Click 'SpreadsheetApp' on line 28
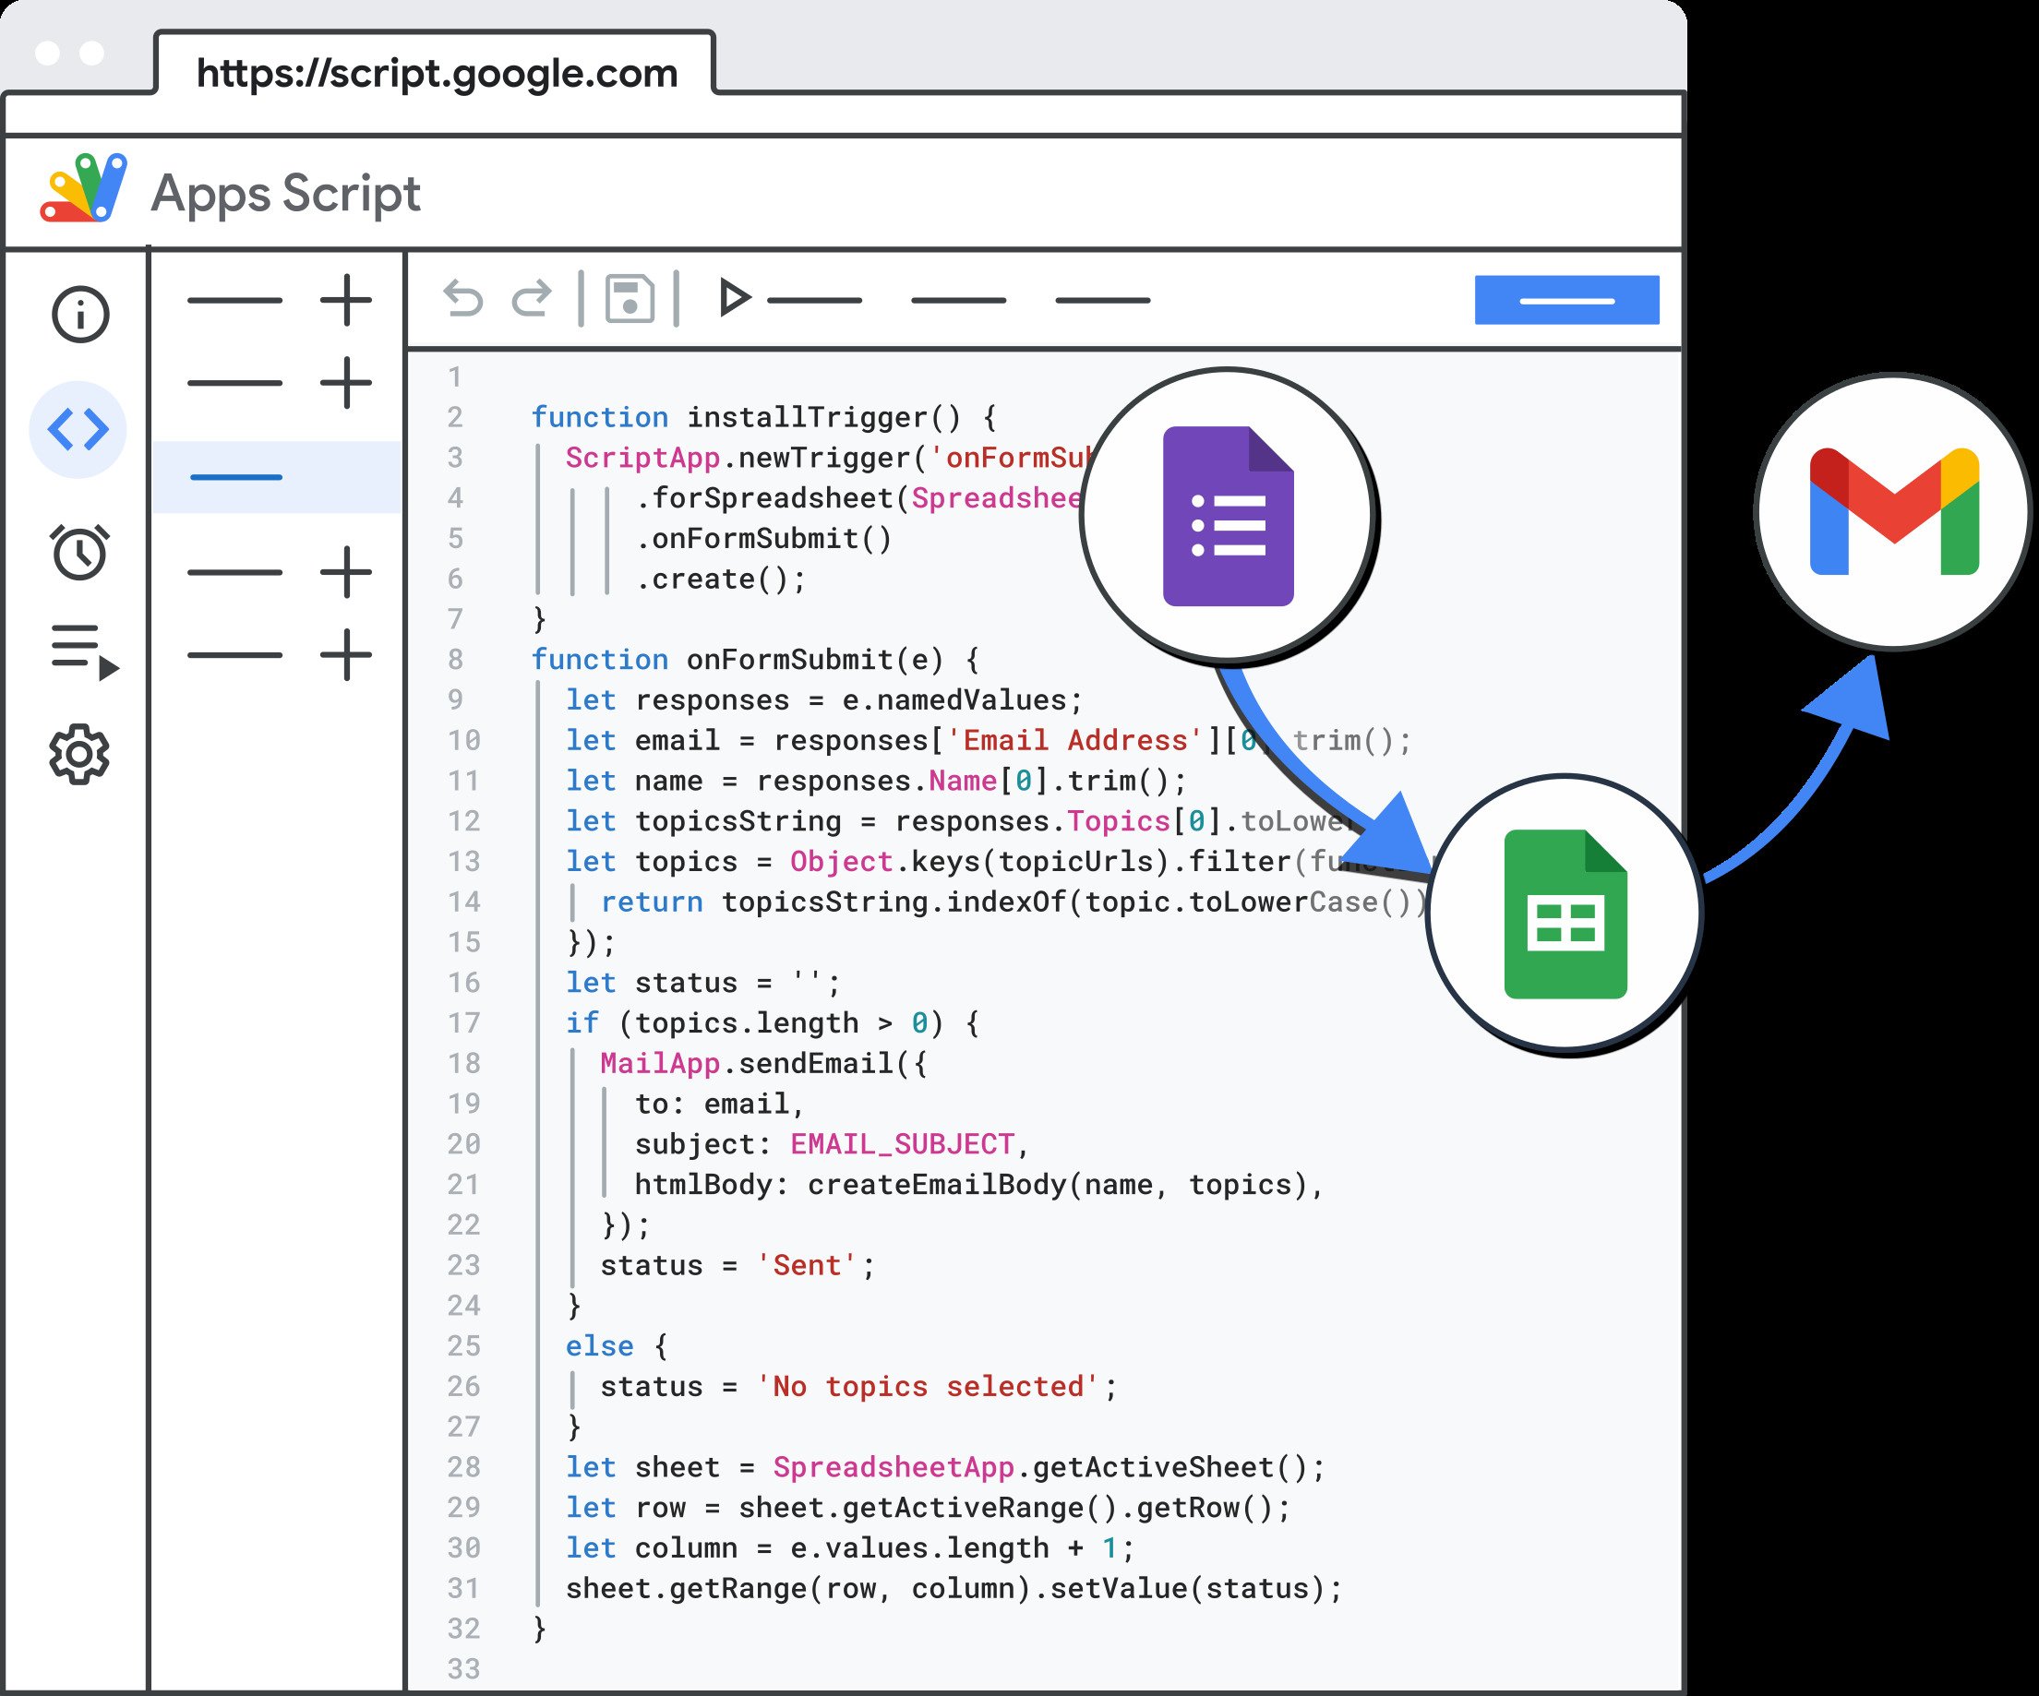 pyautogui.click(x=894, y=1467)
